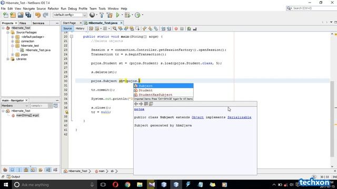
Task: Click forward arrow in the Javadoc popup
Action: tap(141, 104)
